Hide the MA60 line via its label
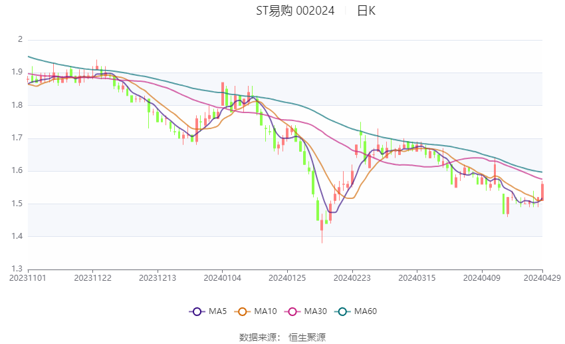 click(x=366, y=311)
